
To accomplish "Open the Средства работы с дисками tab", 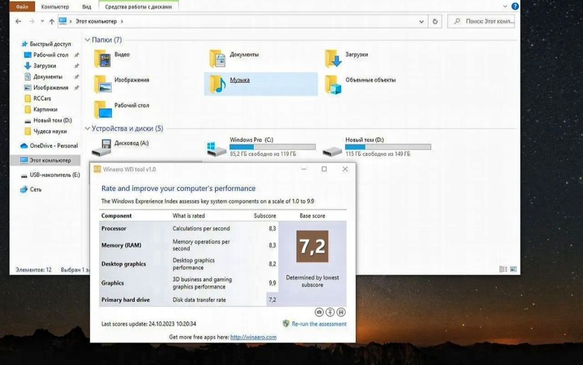I will pyautogui.click(x=138, y=6).
